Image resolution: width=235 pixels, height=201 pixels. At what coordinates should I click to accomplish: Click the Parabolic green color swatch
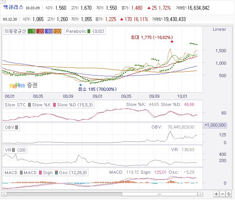pyautogui.click(x=89, y=31)
